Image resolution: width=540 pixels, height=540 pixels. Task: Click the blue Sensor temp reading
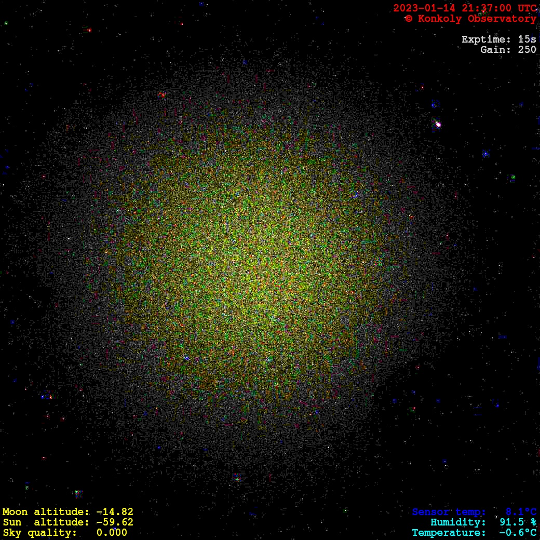pos(474,512)
